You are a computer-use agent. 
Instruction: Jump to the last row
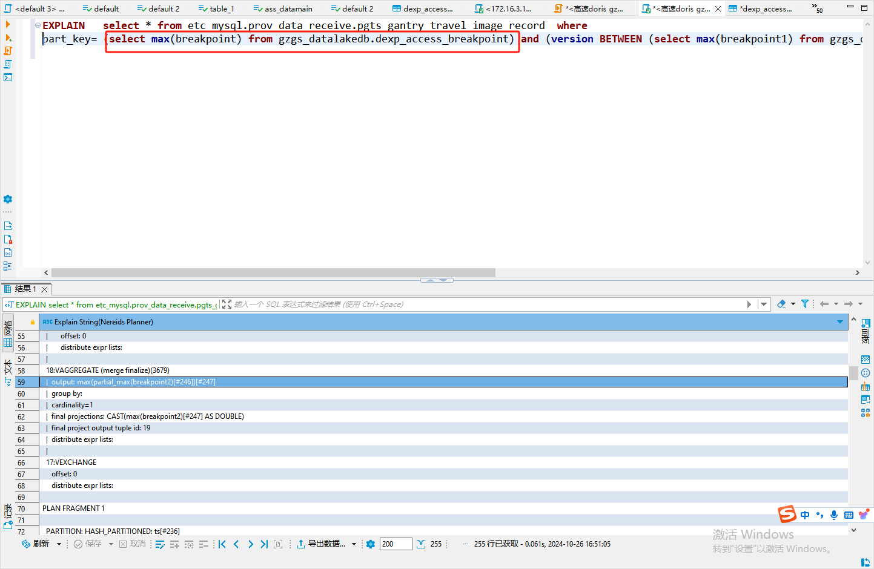click(x=264, y=544)
